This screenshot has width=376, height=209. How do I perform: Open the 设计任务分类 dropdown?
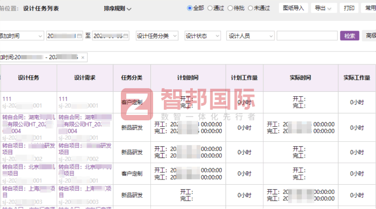click(157, 36)
